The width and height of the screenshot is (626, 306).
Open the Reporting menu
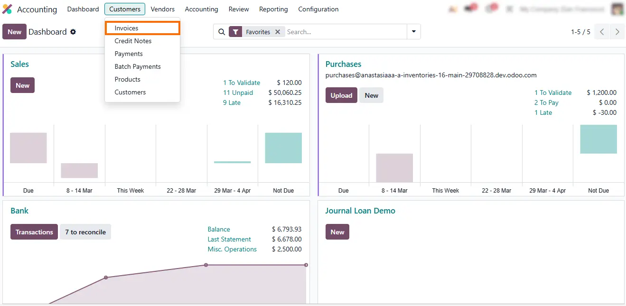[x=273, y=9]
